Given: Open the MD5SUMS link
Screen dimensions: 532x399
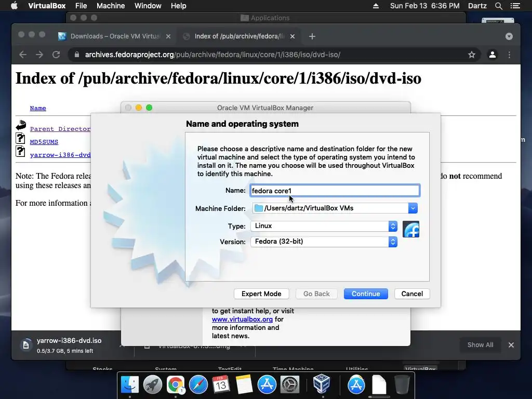Looking at the screenshot, I should [44, 142].
